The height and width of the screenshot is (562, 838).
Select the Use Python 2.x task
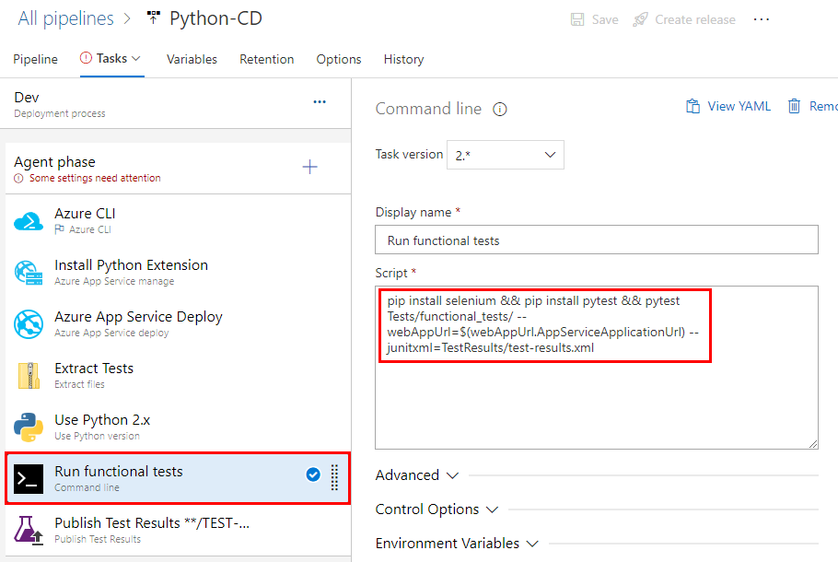pos(178,427)
